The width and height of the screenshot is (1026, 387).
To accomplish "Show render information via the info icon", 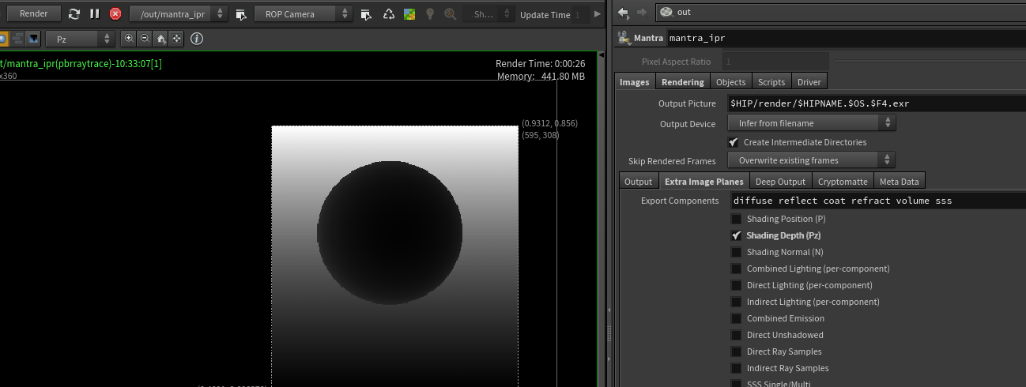I will [x=197, y=39].
